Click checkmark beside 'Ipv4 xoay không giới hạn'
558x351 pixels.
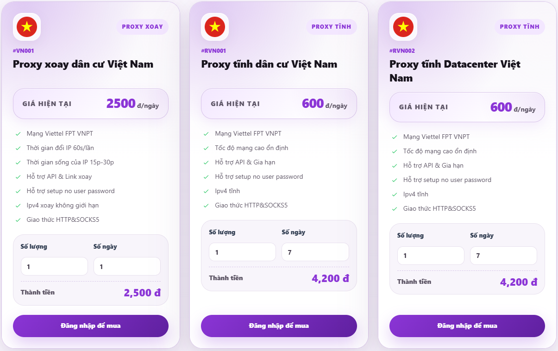18,206
